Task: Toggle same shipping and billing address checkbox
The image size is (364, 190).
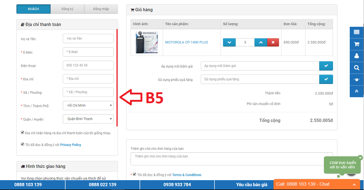Action: [x=23, y=133]
